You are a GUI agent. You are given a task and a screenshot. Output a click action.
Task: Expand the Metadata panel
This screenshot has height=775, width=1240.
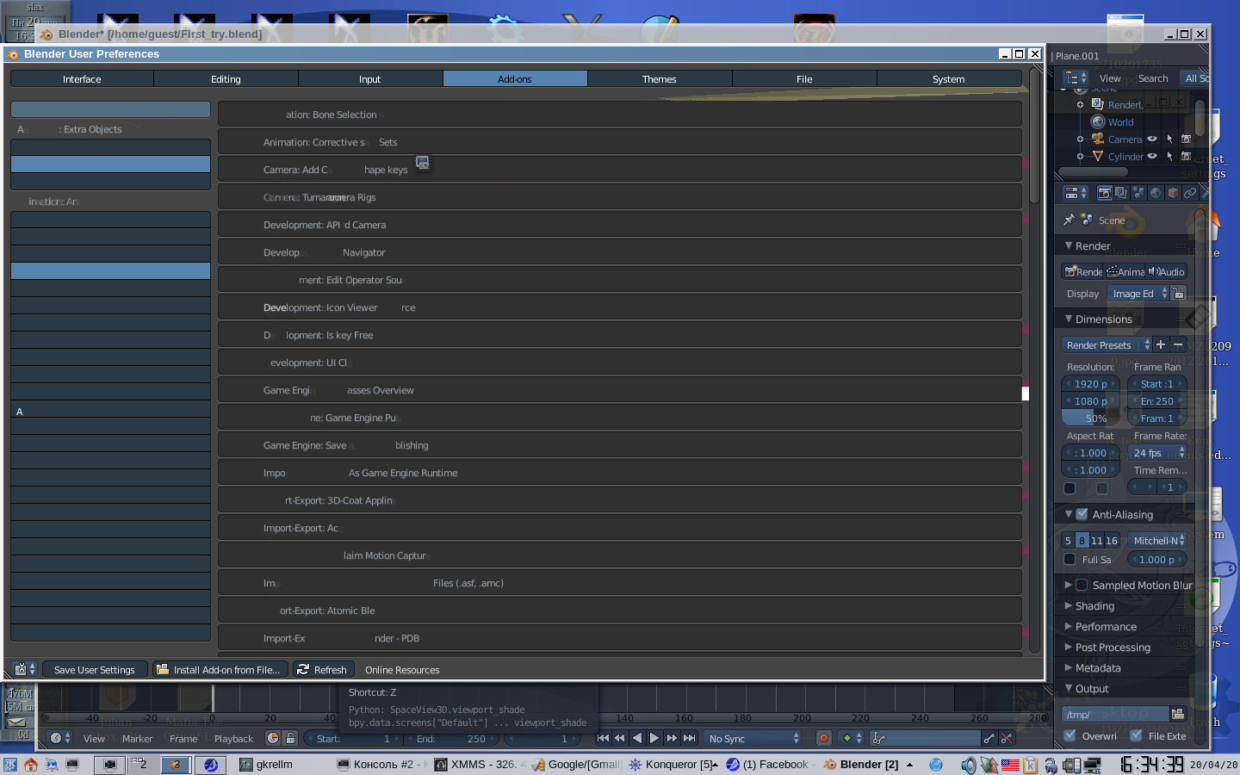point(1069,667)
